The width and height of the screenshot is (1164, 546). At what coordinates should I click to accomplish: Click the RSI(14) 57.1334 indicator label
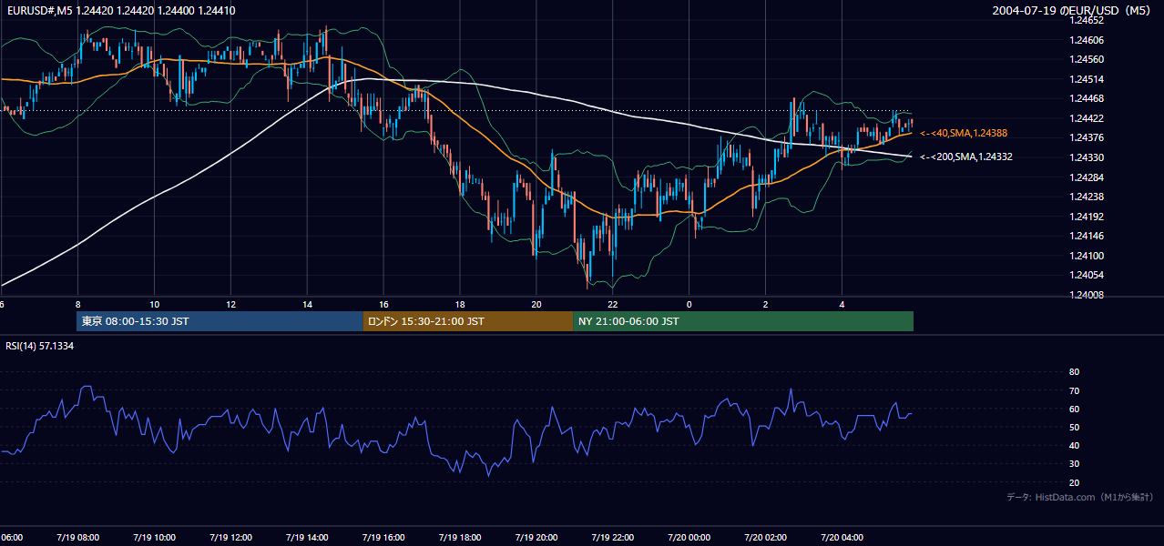[x=40, y=346]
